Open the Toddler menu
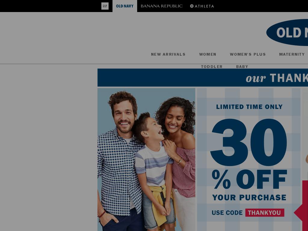The image size is (308, 231). click(x=212, y=66)
